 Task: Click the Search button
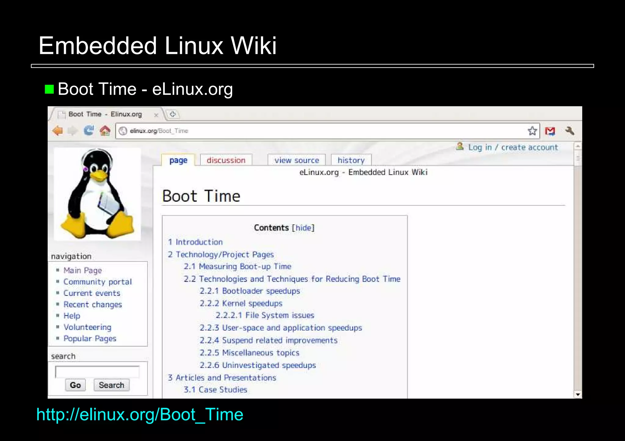111,385
